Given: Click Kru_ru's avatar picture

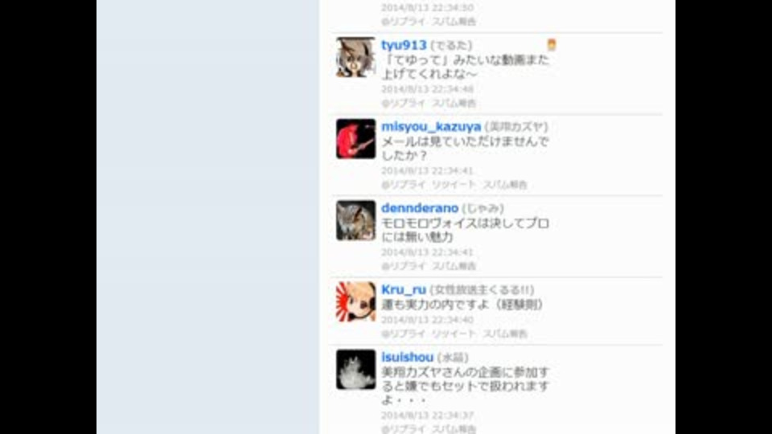Looking at the screenshot, I should [x=355, y=301].
